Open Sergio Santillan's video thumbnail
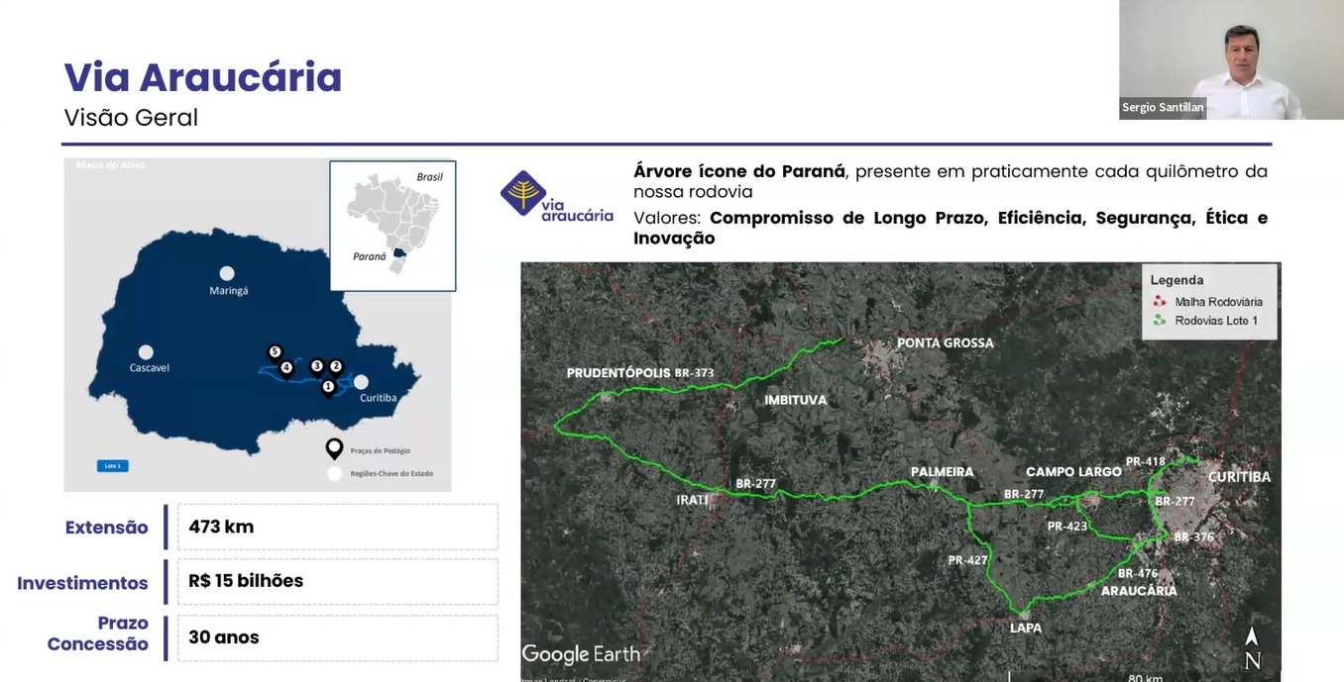1344x682 pixels. coord(1231,59)
